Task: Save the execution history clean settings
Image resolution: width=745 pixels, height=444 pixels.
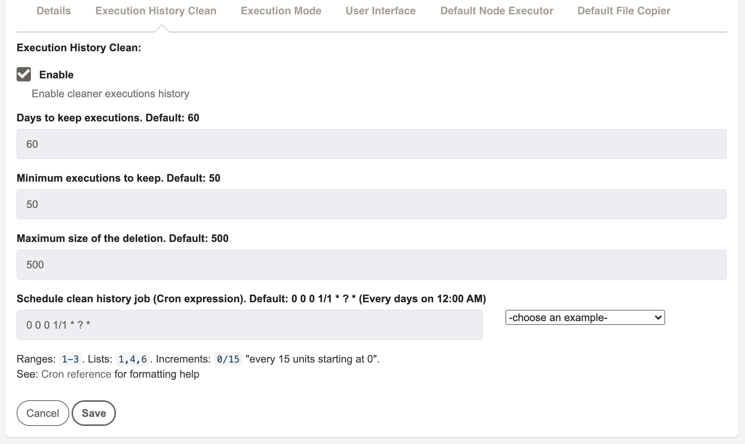Action: point(94,413)
